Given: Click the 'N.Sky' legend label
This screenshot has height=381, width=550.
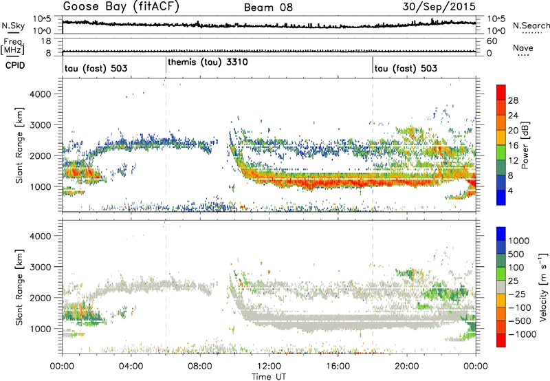Looking at the screenshot, I should click(x=13, y=25).
